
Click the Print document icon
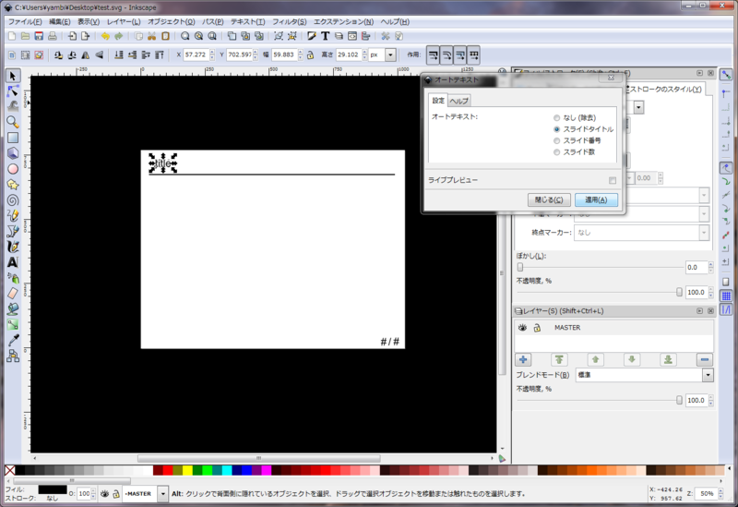coord(53,36)
